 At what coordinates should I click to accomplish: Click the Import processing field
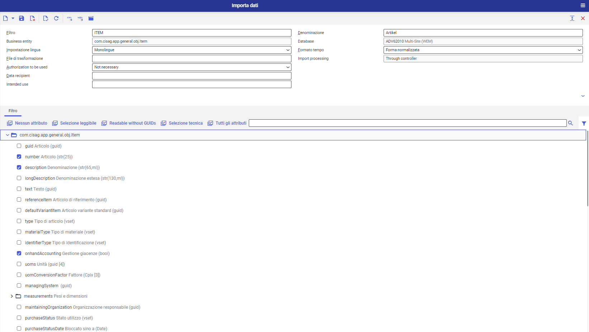coord(483,58)
